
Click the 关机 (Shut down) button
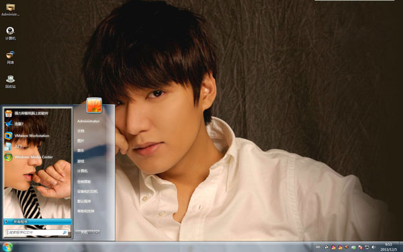(x=85, y=233)
